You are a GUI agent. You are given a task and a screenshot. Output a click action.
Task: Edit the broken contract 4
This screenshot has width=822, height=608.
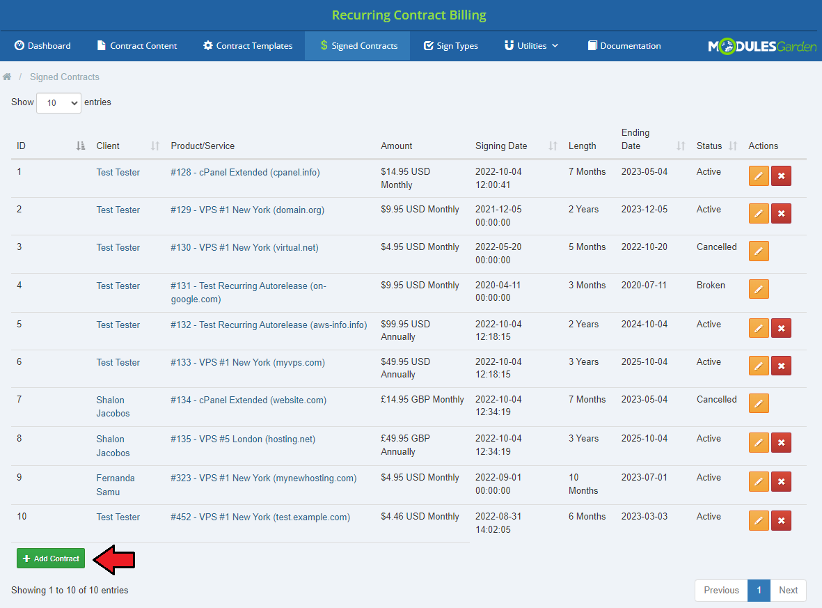coord(759,289)
